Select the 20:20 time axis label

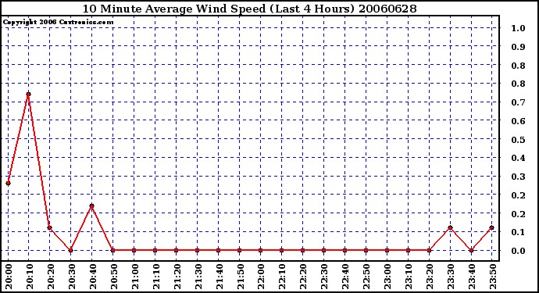(x=51, y=277)
